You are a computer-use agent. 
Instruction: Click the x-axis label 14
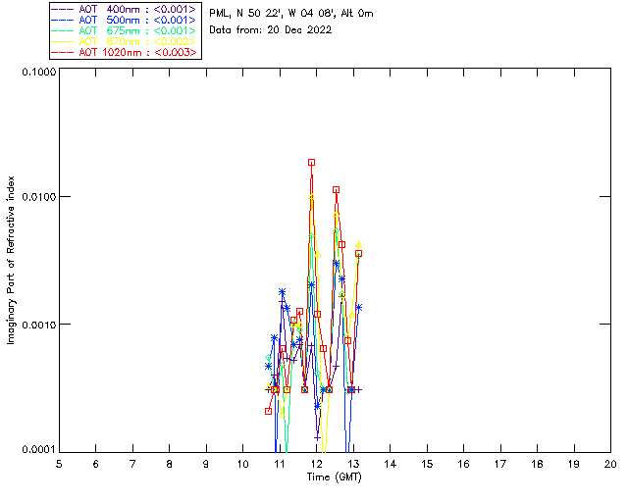tap(391, 464)
